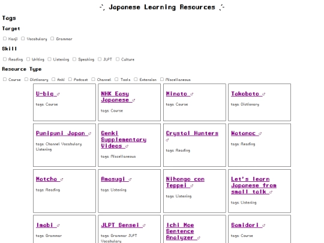Viewport: 324px width, 243px height.
Task: Enable the Dictionary resource filter
Action: 26,79
